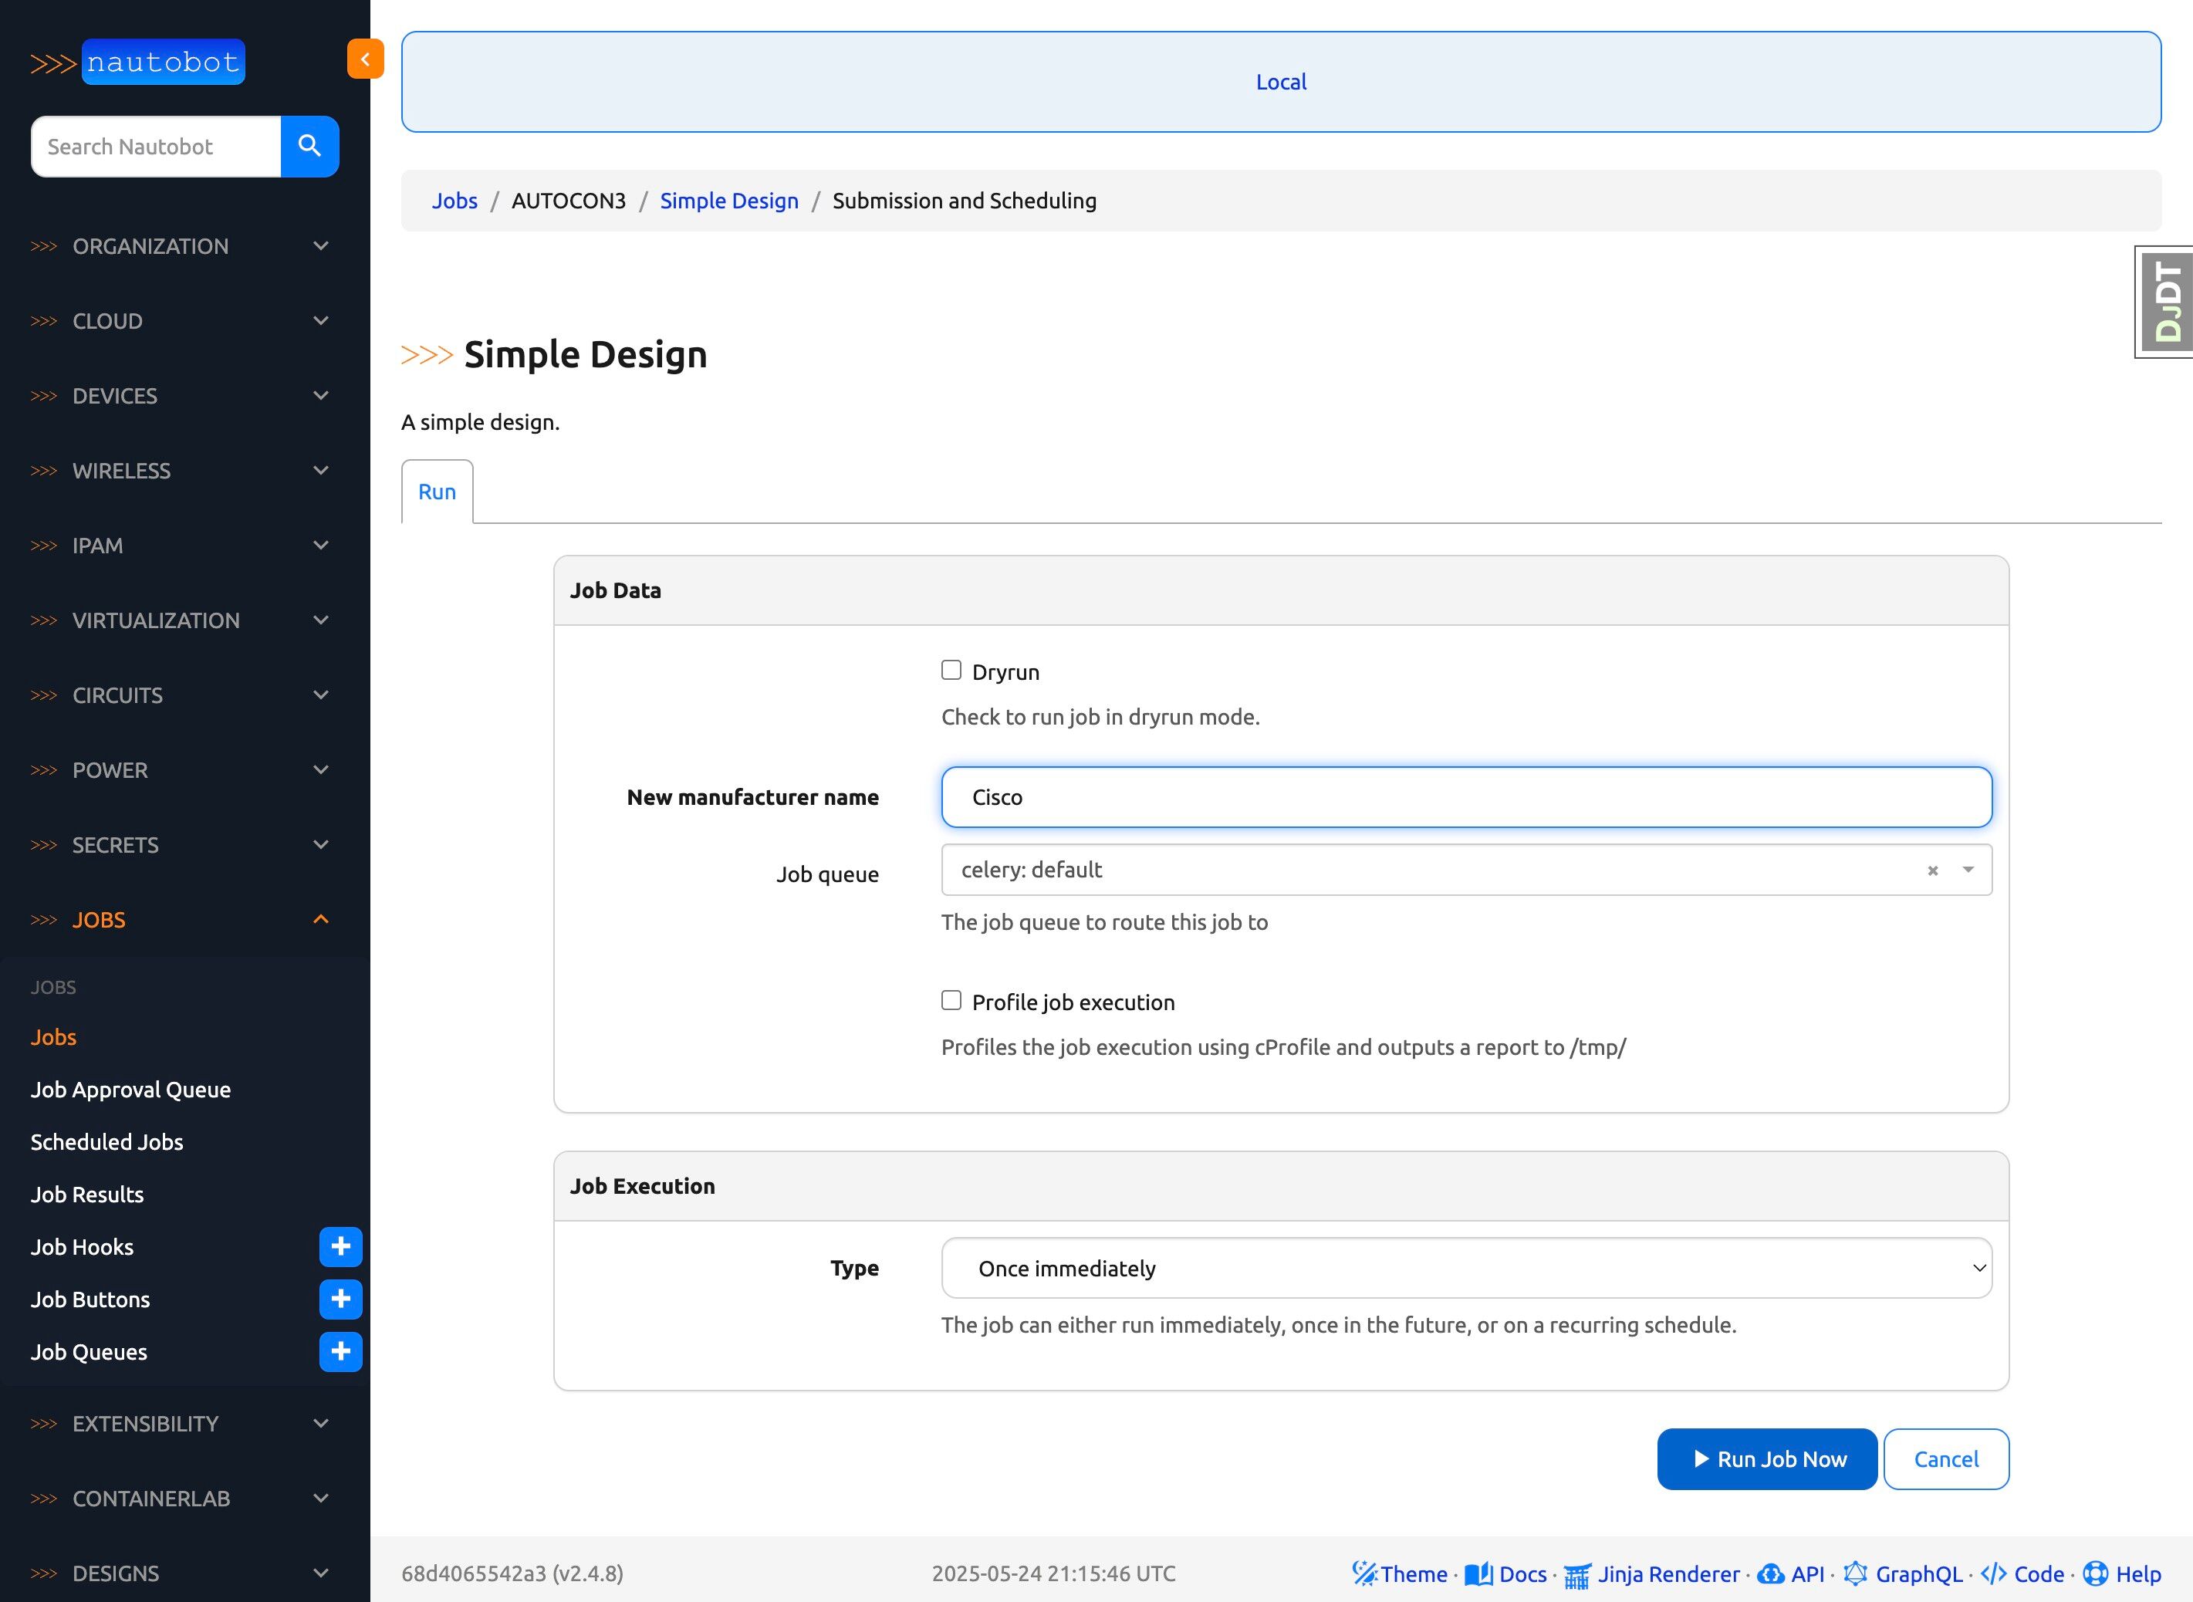Screen dimensions: 2193x1602
Task: Check Profile job execution option
Action: tap(951, 1001)
